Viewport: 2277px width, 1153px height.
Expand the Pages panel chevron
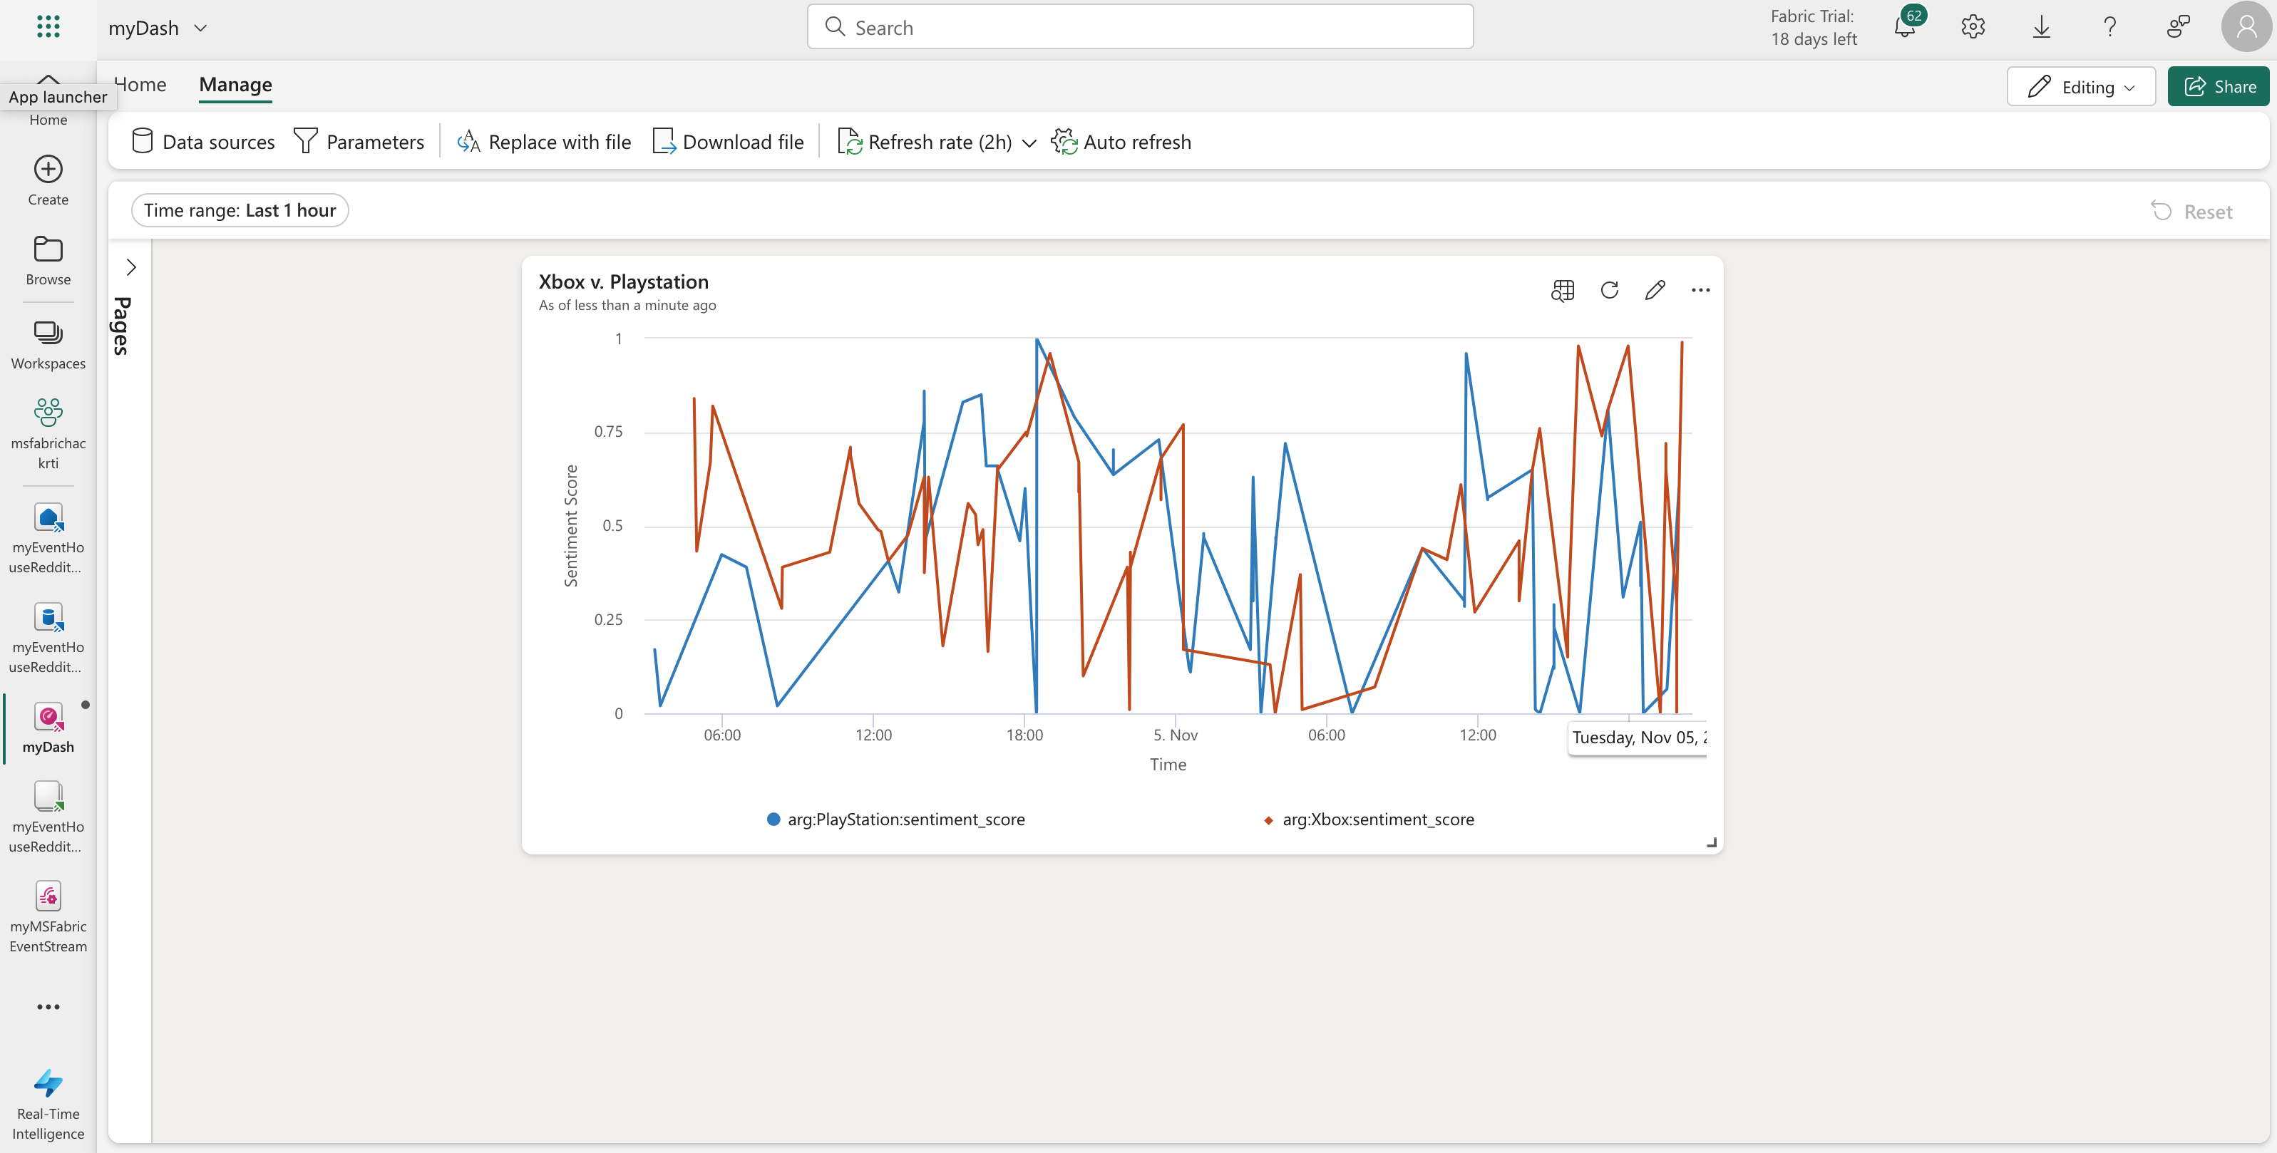click(x=131, y=267)
